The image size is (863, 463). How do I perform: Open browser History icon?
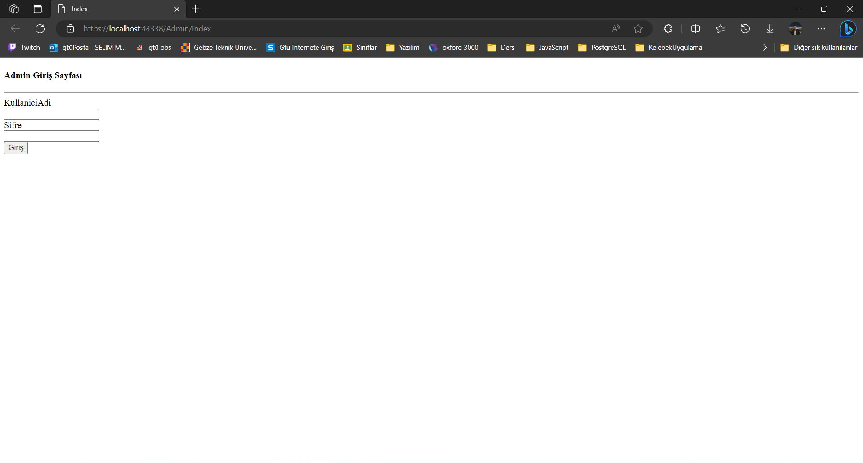tap(745, 29)
